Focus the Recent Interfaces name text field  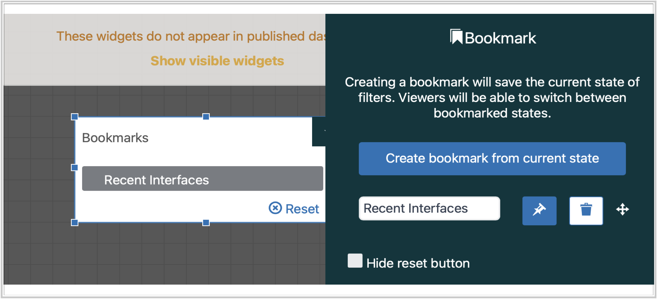[429, 209]
